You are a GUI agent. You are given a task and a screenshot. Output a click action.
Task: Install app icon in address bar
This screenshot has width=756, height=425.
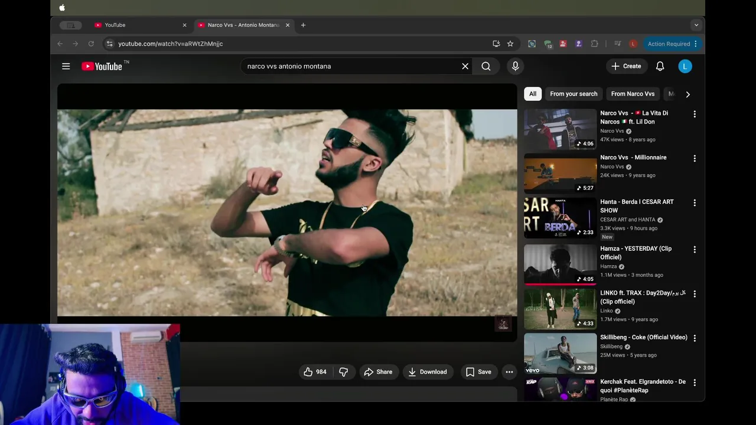click(496, 44)
